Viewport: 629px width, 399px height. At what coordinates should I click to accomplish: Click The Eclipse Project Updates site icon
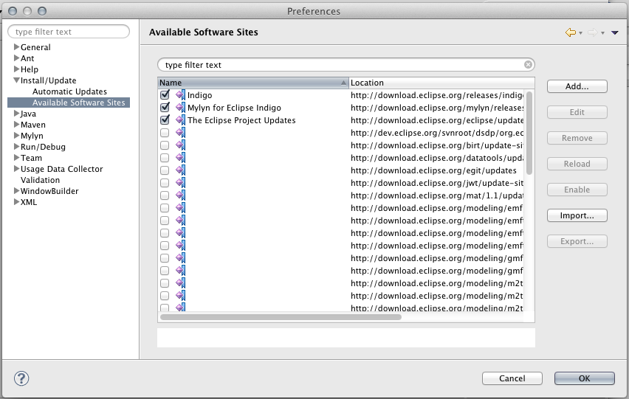pos(180,120)
